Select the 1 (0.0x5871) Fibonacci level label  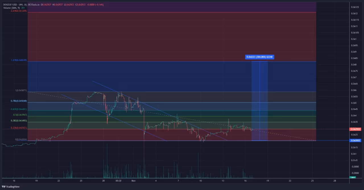[21, 90]
